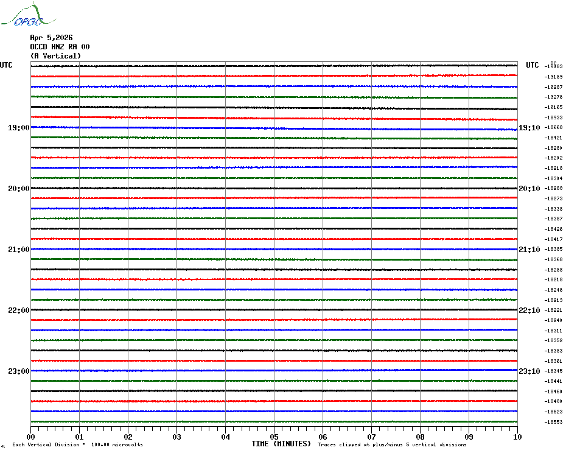Click the 00 minute axis label

[x=31, y=437]
